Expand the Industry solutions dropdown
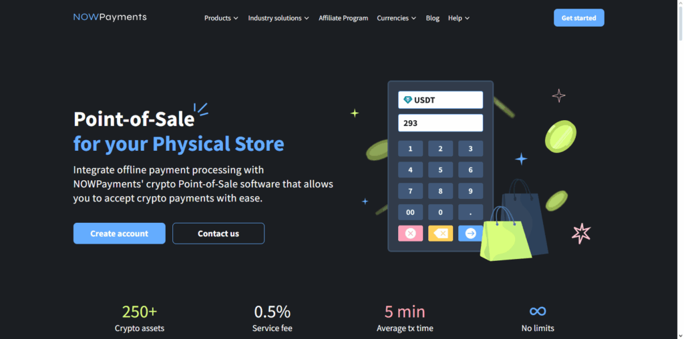The image size is (684, 339). click(x=279, y=18)
